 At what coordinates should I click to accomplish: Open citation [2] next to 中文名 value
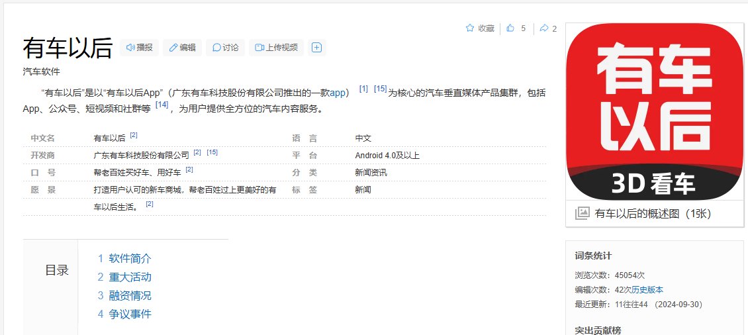(134, 135)
